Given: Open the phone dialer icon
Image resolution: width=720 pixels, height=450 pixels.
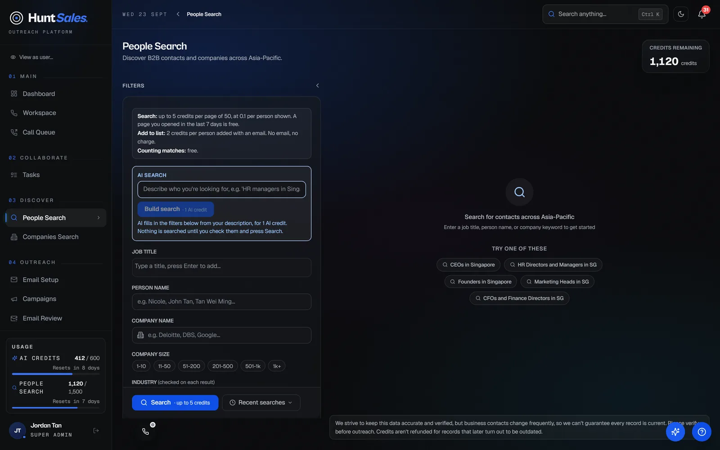Looking at the screenshot, I should (145, 431).
